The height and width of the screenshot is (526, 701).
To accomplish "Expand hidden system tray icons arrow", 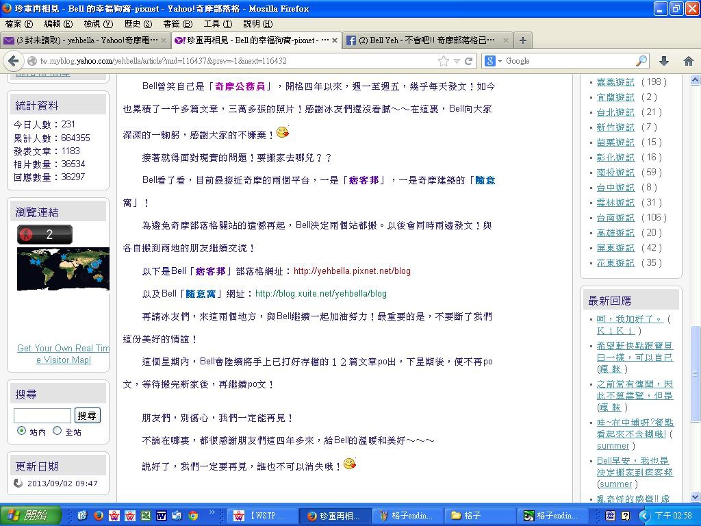I will click(x=643, y=516).
